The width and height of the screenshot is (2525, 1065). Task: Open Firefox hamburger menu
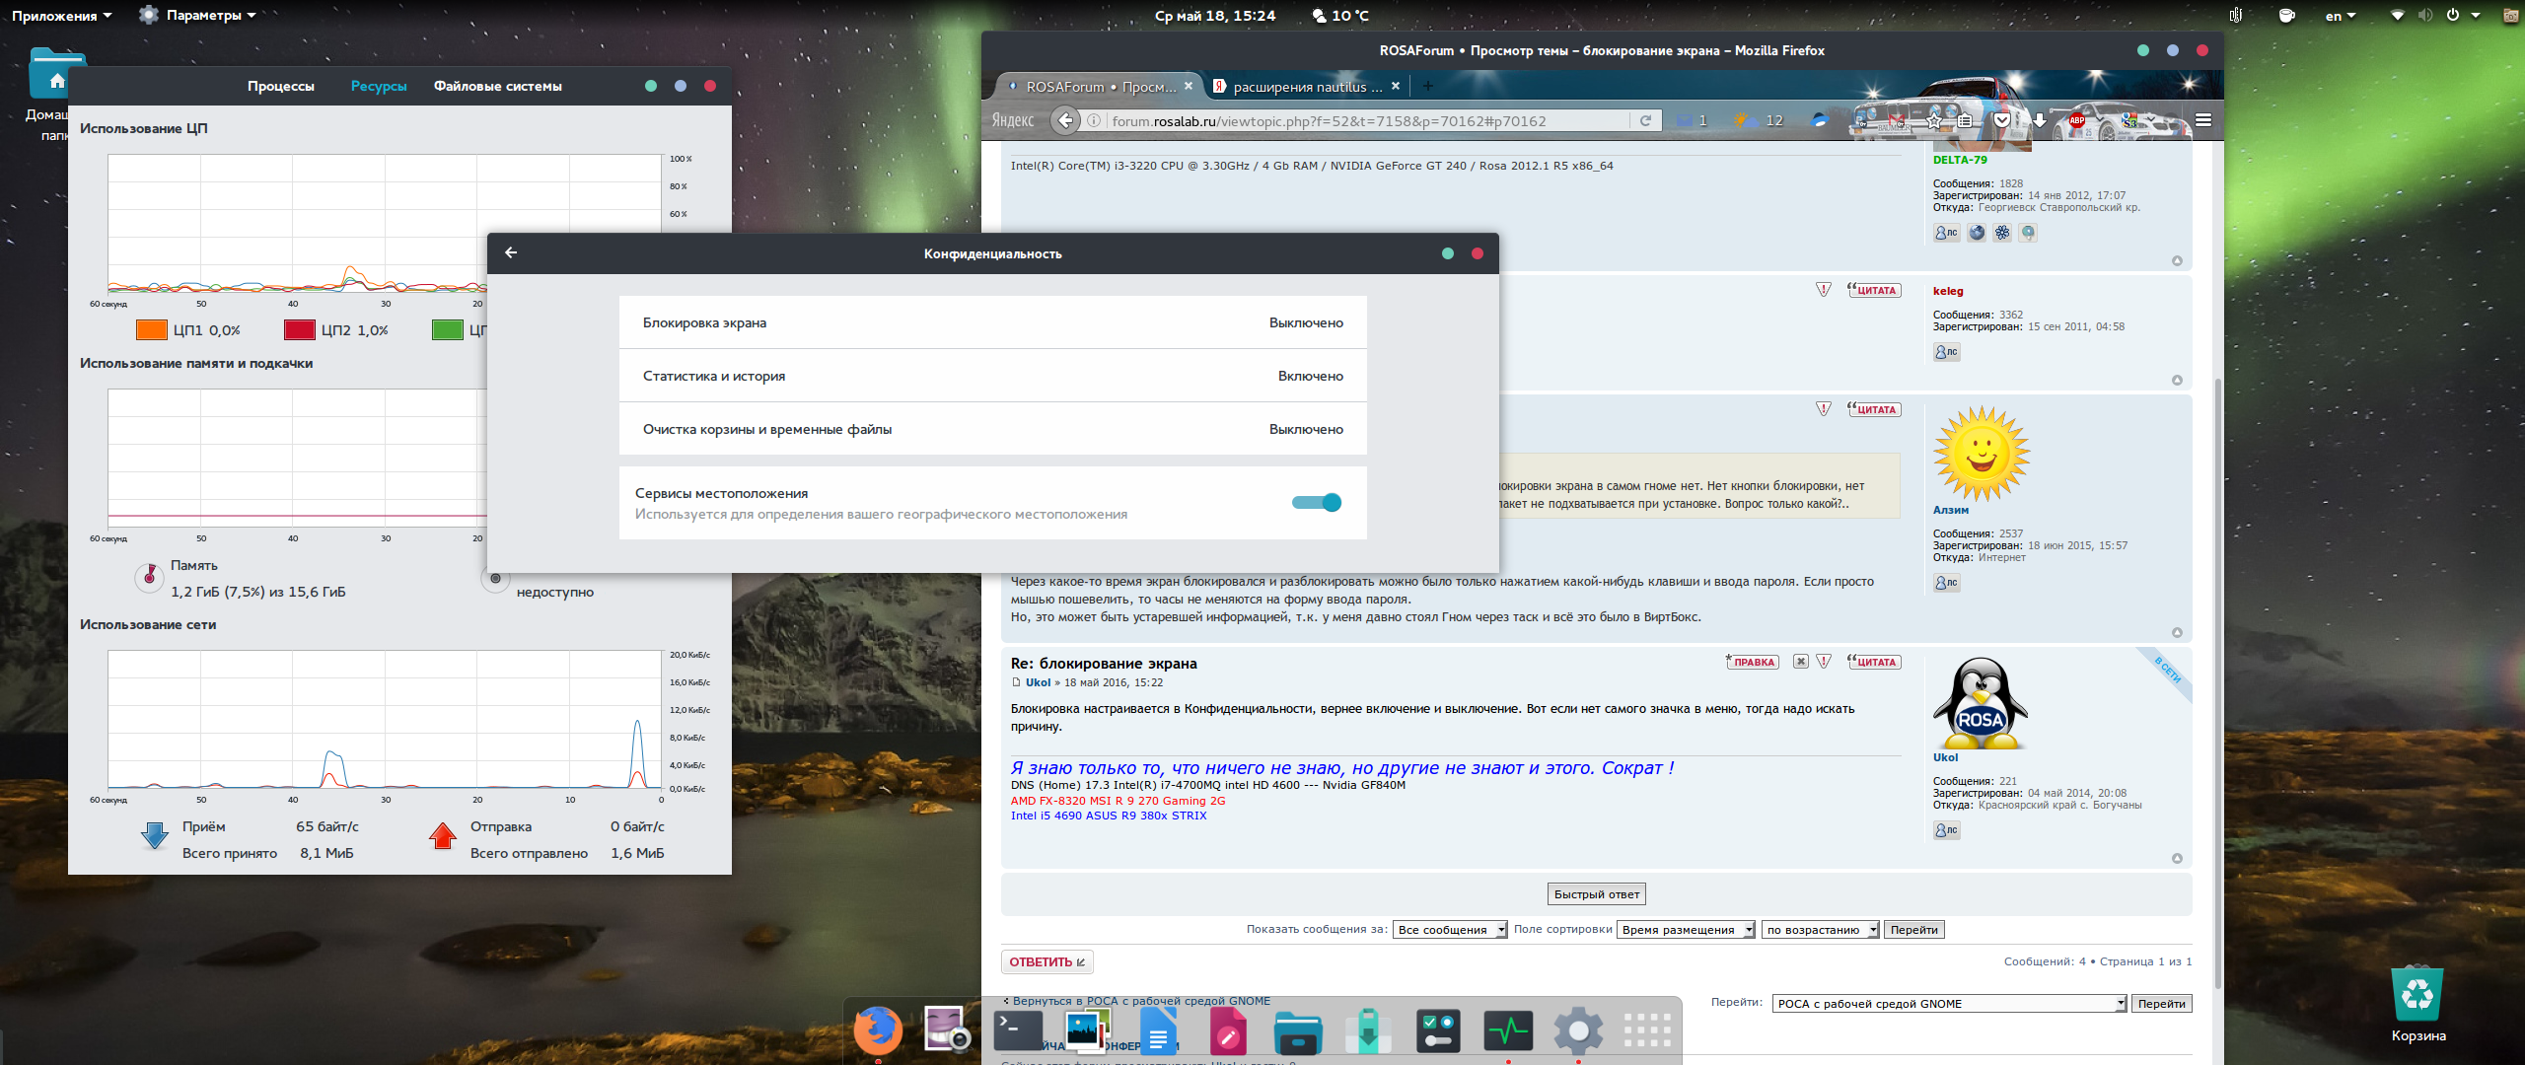[2202, 120]
